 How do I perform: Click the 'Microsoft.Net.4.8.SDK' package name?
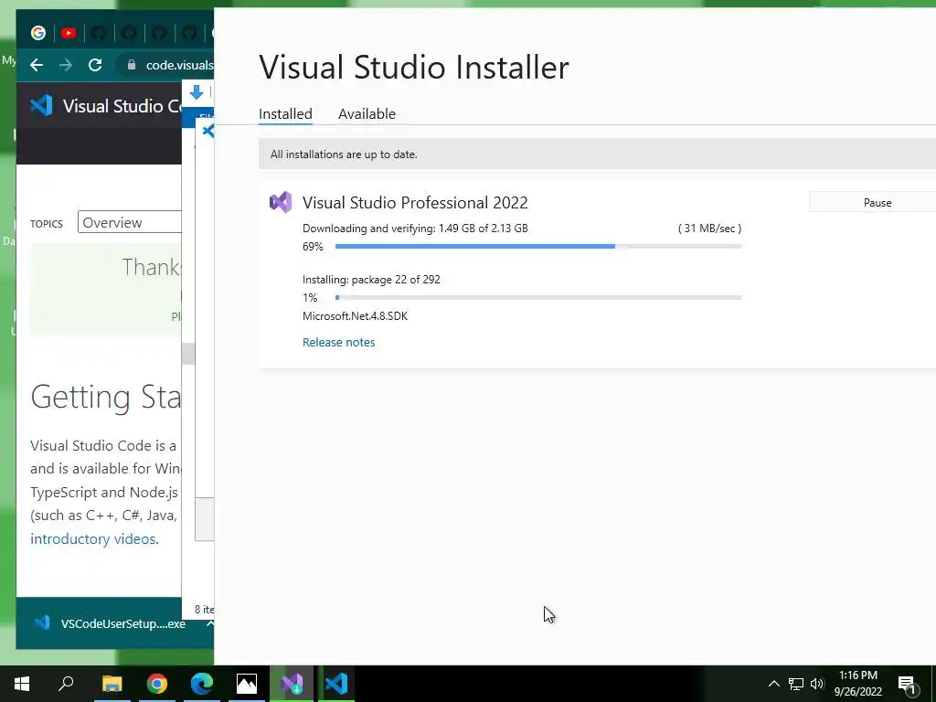(355, 315)
